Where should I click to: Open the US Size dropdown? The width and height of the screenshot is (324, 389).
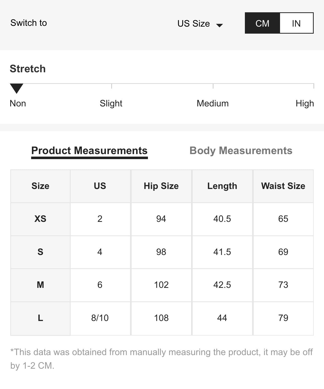coord(194,23)
